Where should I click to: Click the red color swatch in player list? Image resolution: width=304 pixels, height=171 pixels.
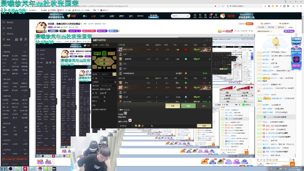(x=186, y=50)
